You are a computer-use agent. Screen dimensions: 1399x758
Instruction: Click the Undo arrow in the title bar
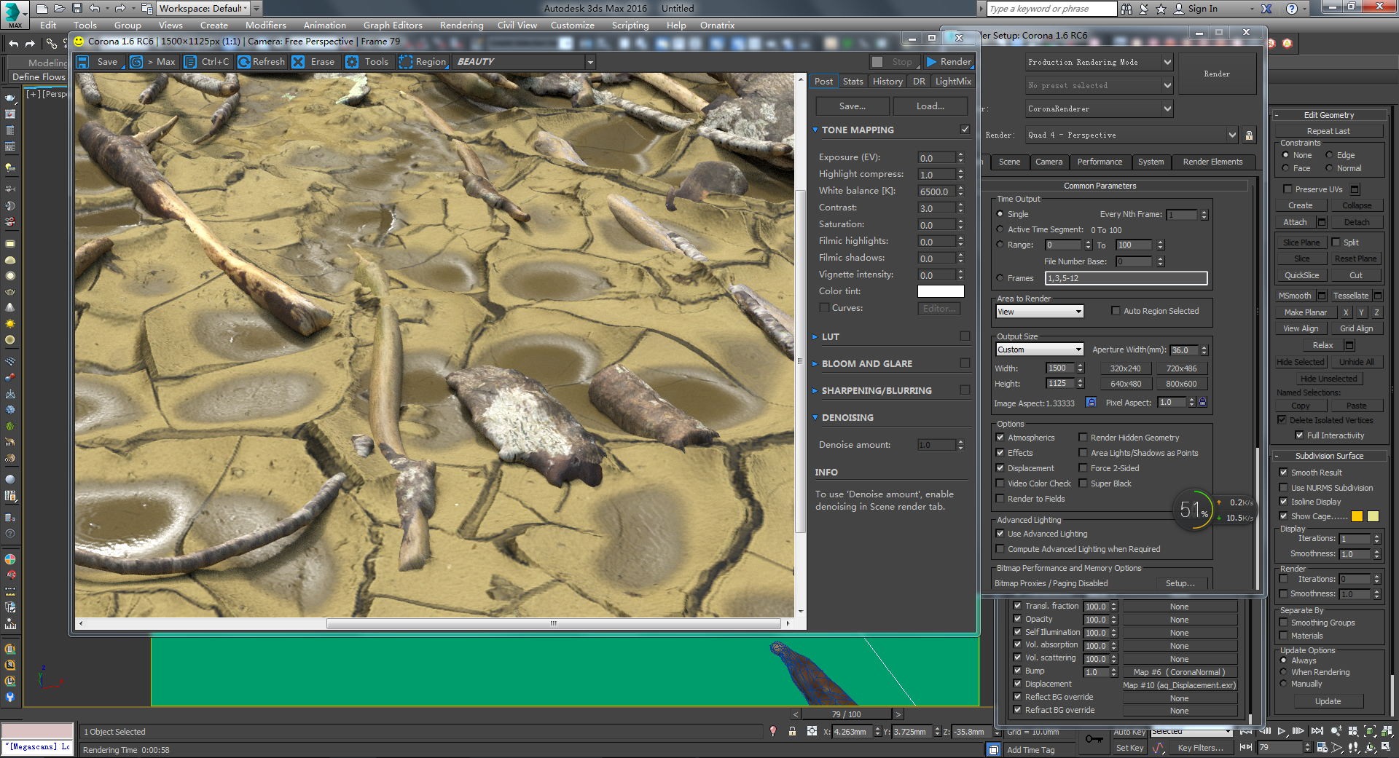pos(95,9)
